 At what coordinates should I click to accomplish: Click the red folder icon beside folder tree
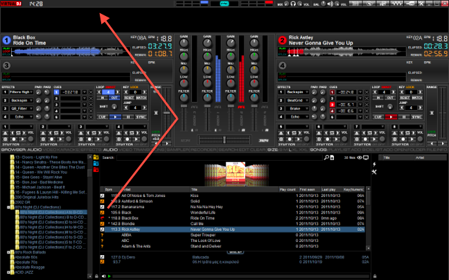(96, 170)
